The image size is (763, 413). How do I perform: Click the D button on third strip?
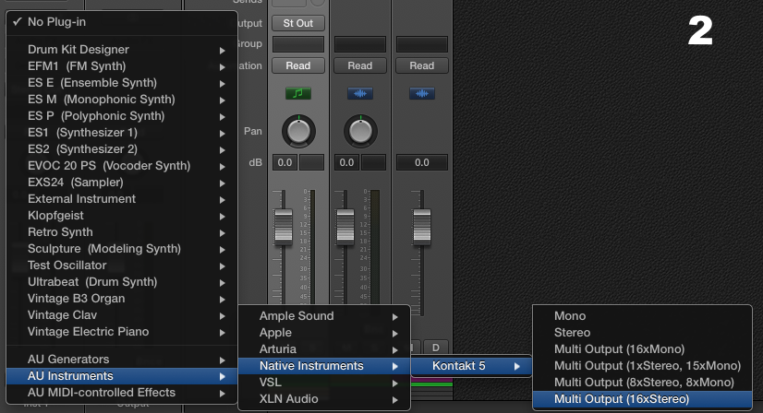point(435,348)
